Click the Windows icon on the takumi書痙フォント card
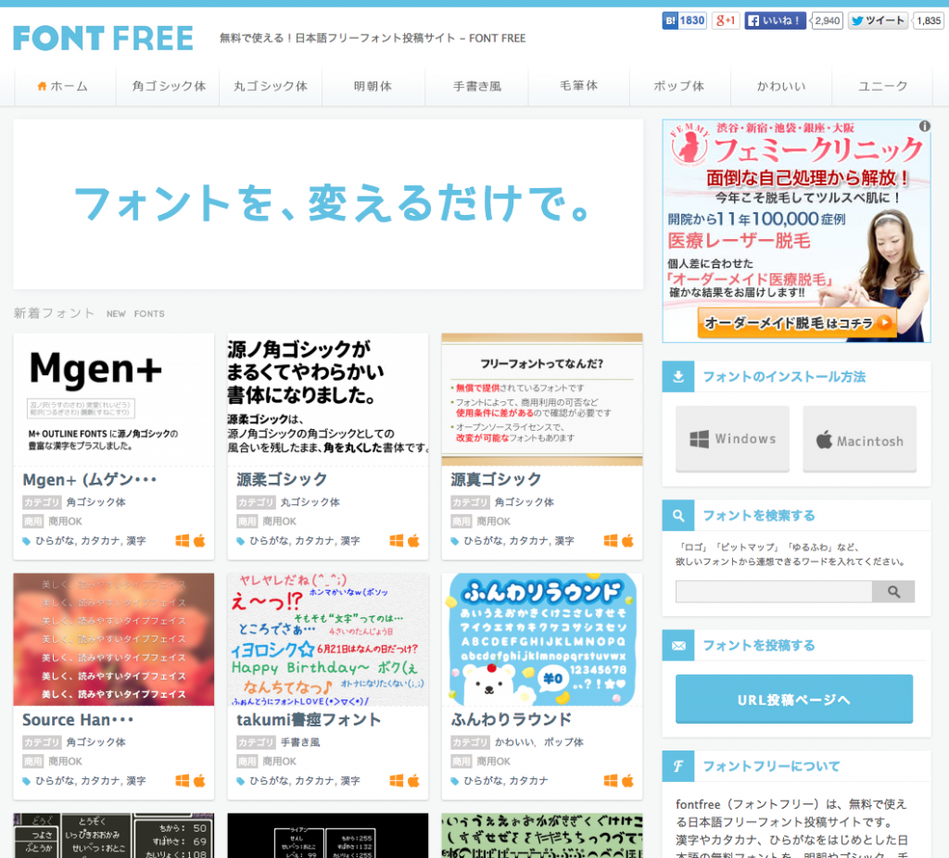Screen dimensions: 949x858 click(x=397, y=780)
